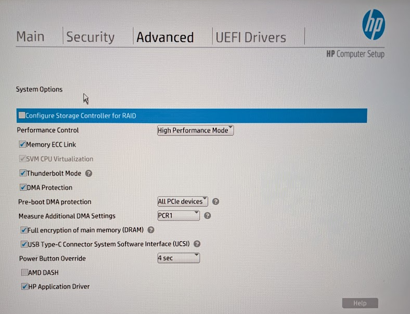Toggle Memory ECC Link checkbox
The height and width of the screenshot is (314, 410).
(22, 144)
